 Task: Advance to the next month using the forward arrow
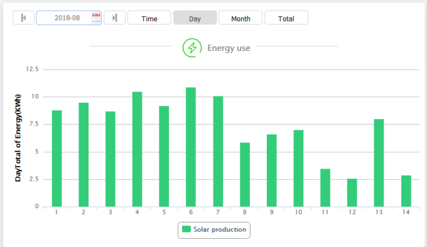coord(115,18)
